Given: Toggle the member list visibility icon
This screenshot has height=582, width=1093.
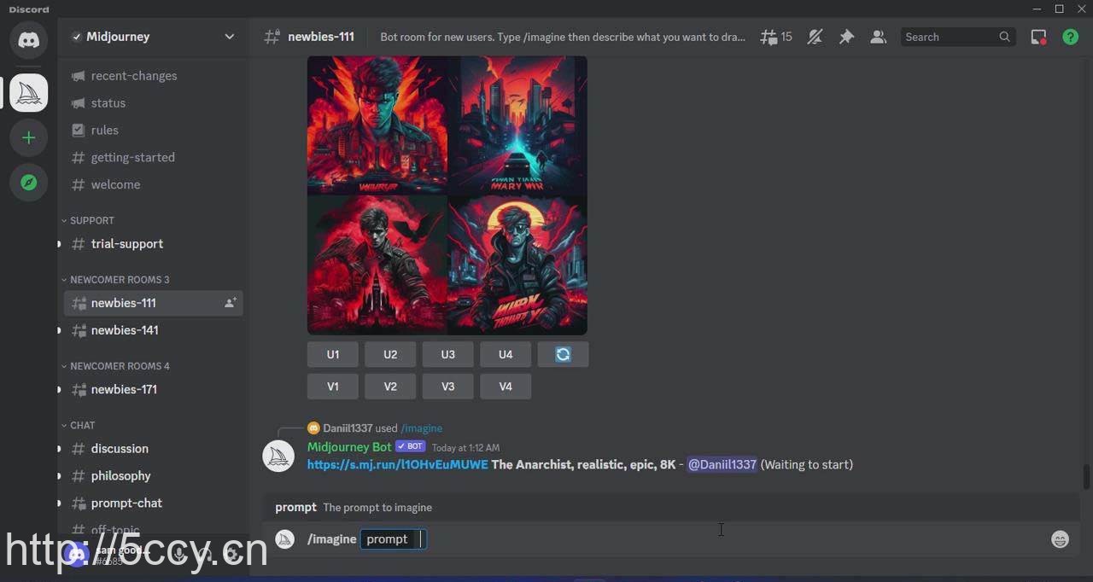Looking at the screenshot, I should pos(878,37).
